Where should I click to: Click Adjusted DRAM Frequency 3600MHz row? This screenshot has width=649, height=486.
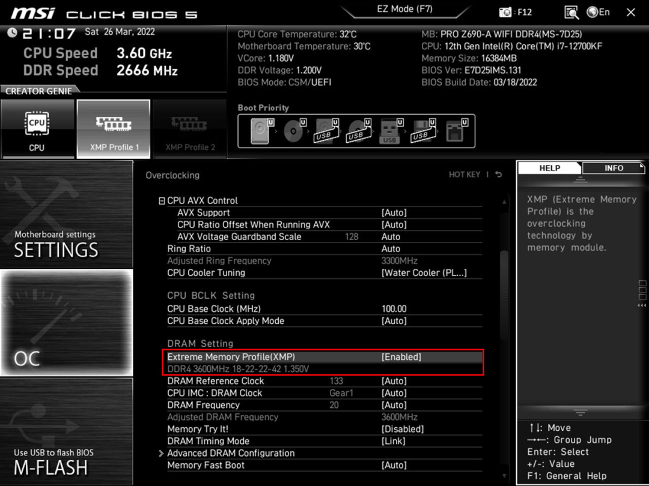(324, 417)
